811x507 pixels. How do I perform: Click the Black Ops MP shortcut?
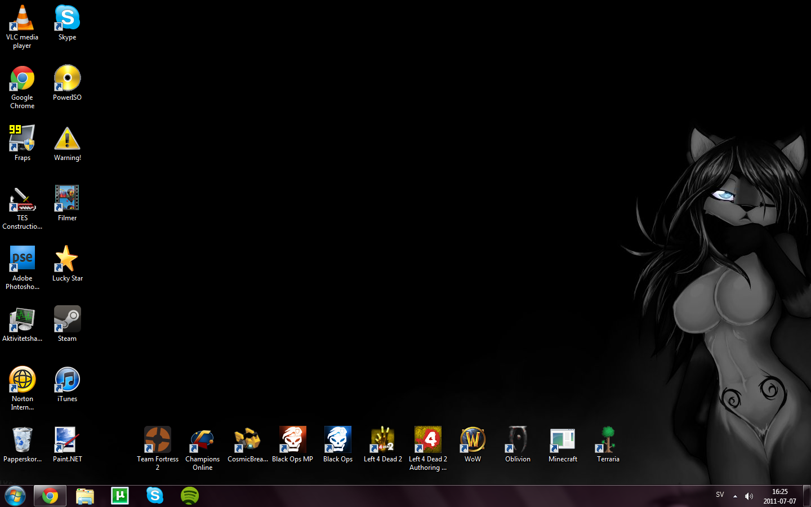coord(293,445)
